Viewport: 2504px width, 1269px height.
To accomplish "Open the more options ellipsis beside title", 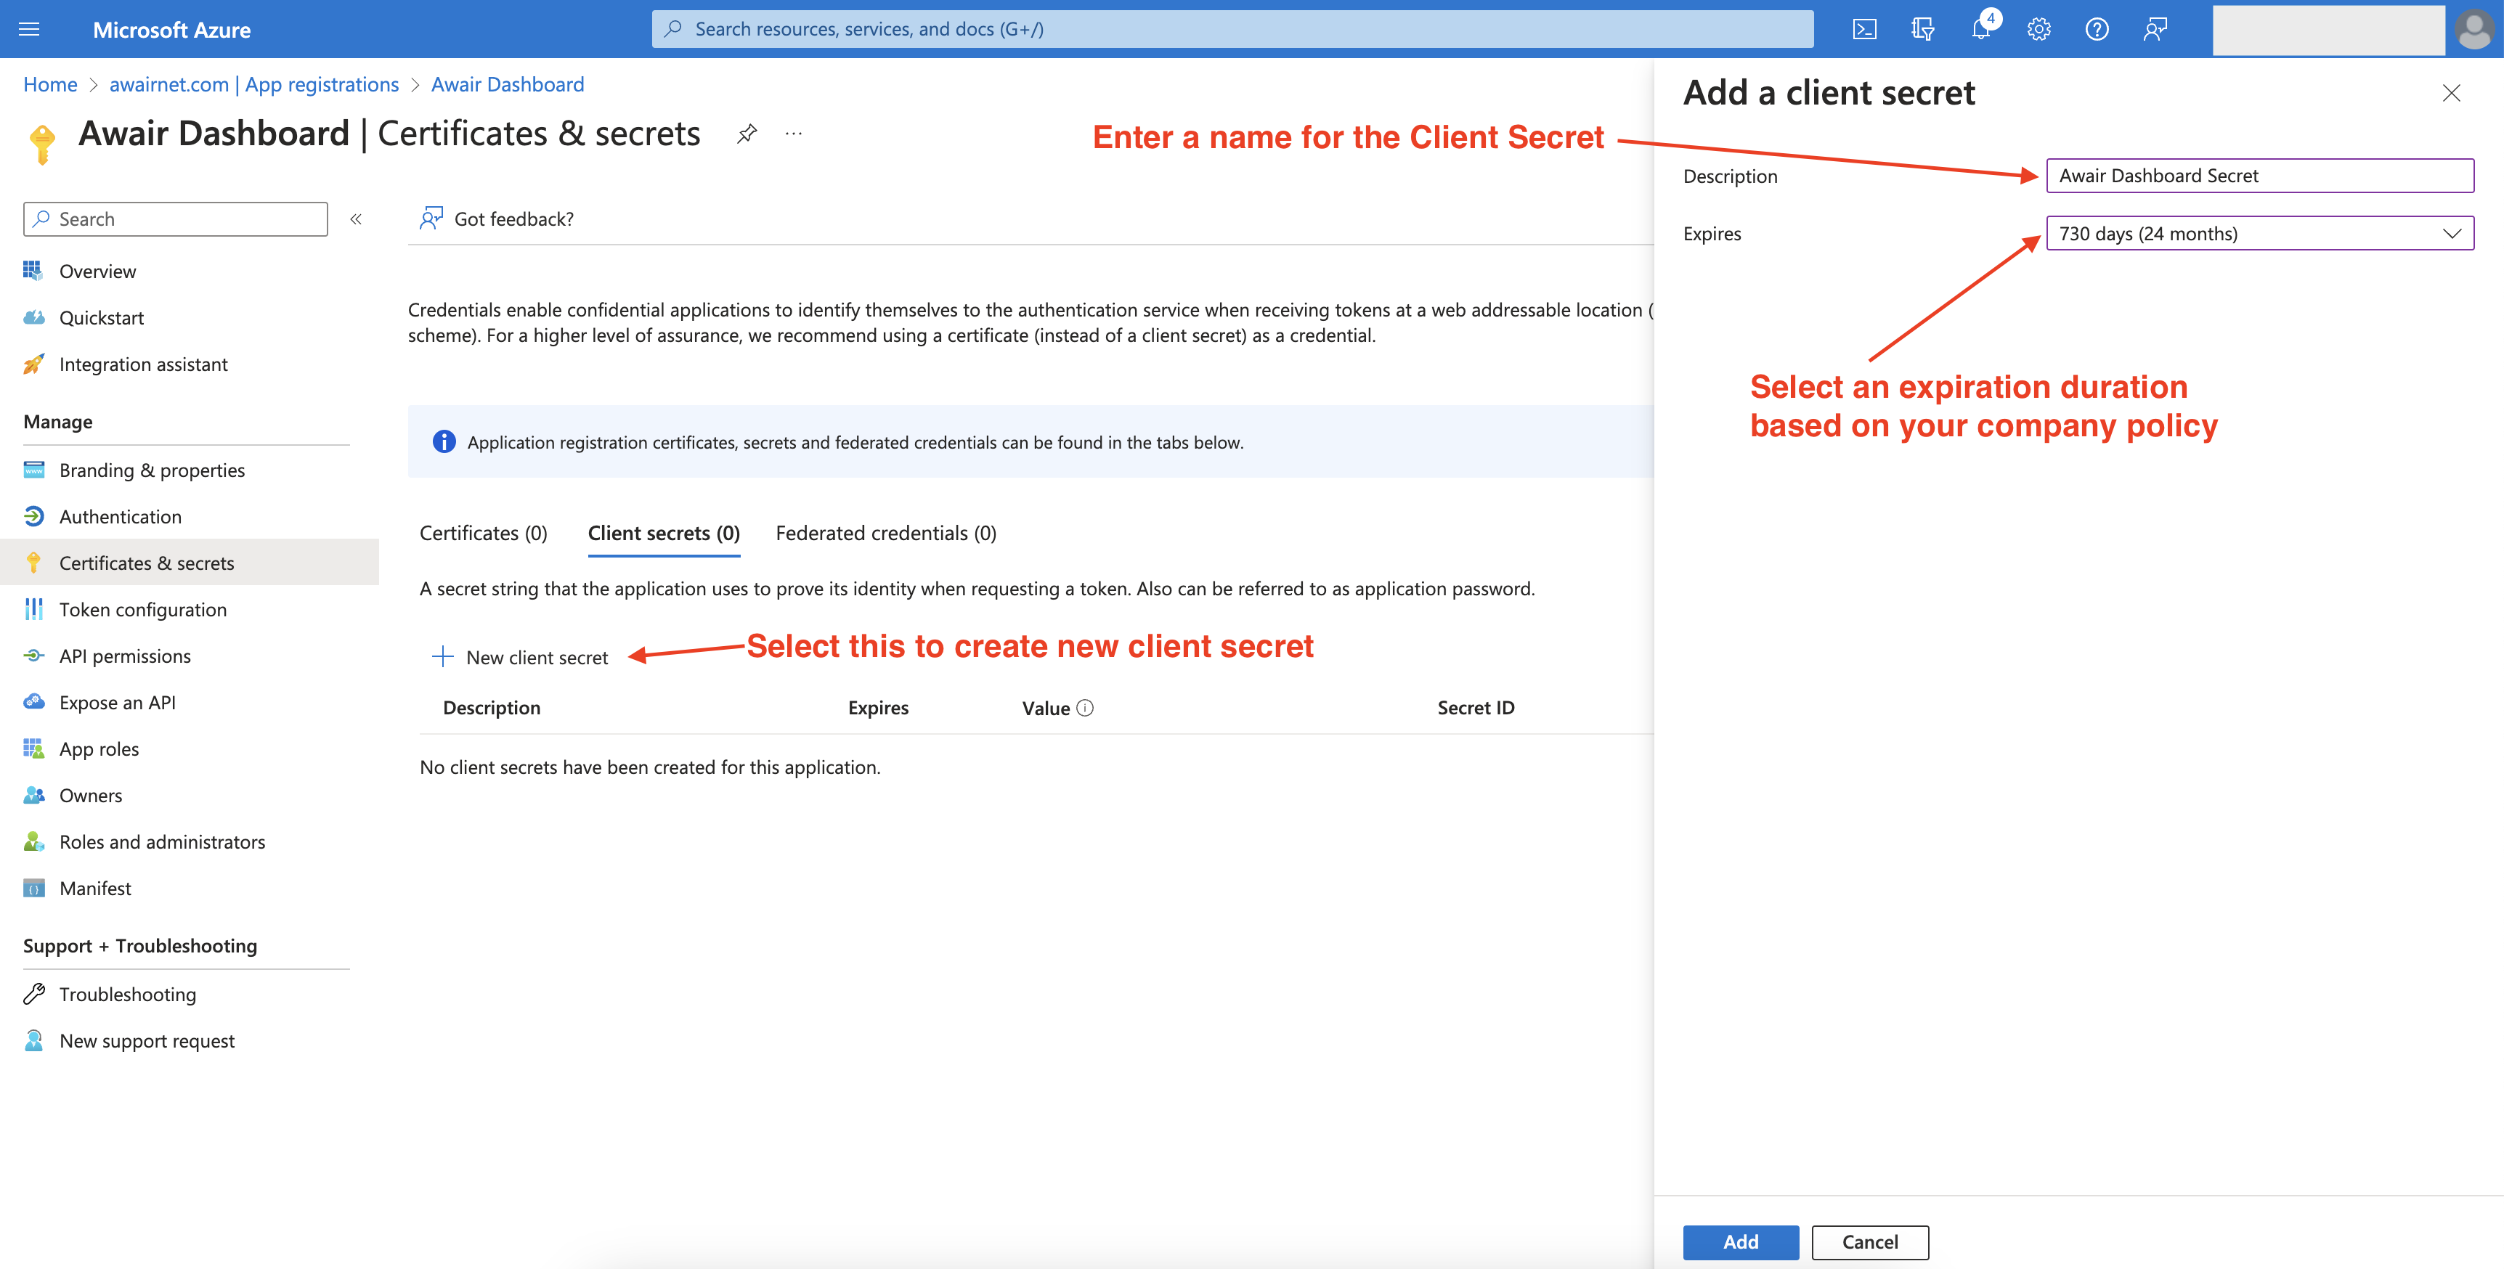I will 793,133.
